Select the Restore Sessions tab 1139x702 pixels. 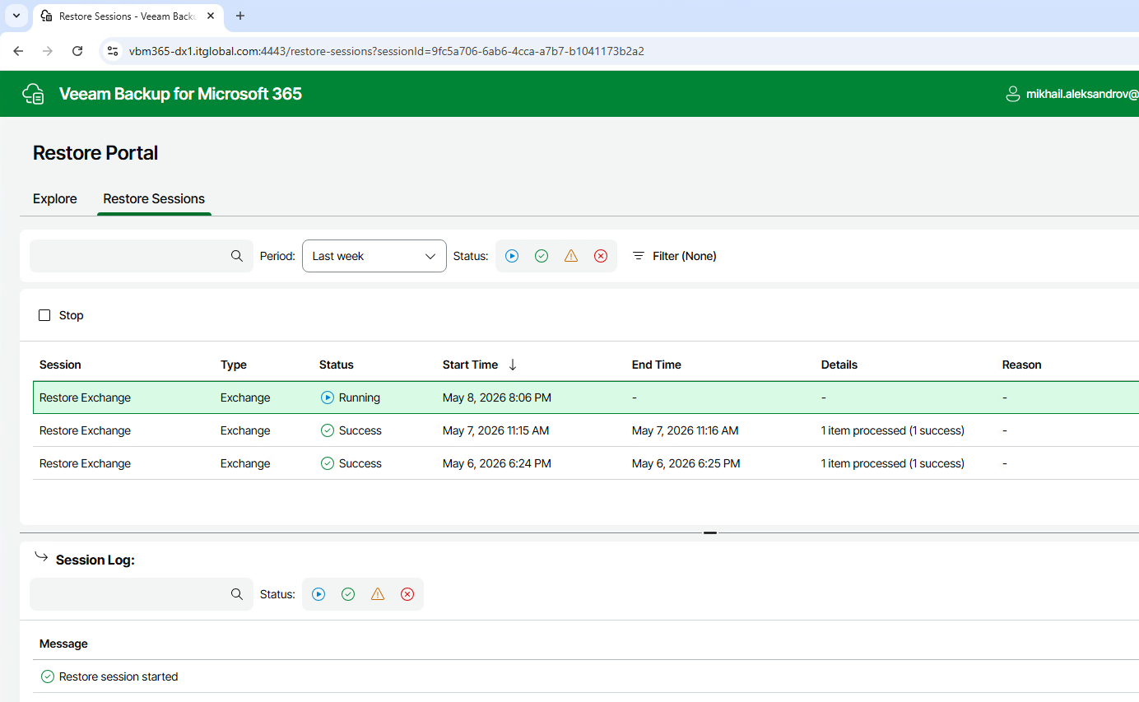[154, 198]
